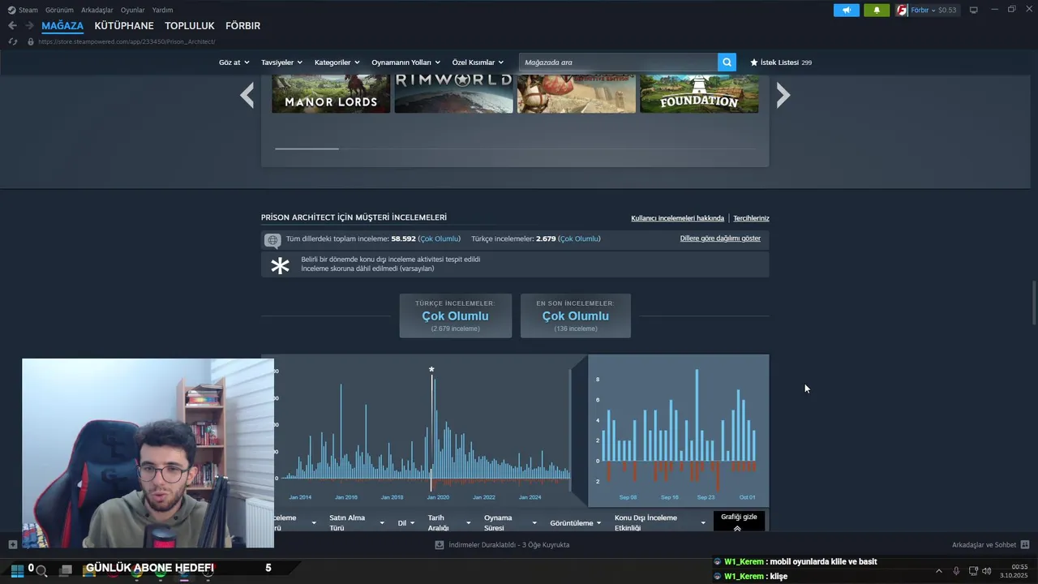Open the Satın Alma Türü filter
Viewport: 1038px width, 584px height.
click(357, 522)
